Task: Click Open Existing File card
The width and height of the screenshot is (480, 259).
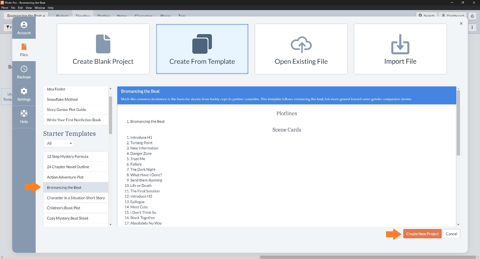Action: [x=301, y=49]
